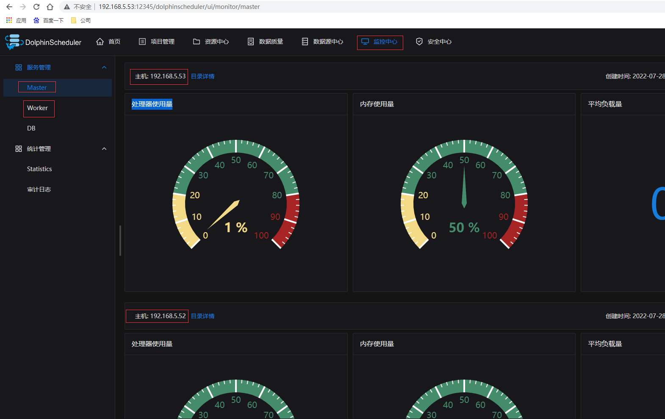Screen dimensions: 665x419
Task: Go back with the browser back arrow
Action: [9, 7]
